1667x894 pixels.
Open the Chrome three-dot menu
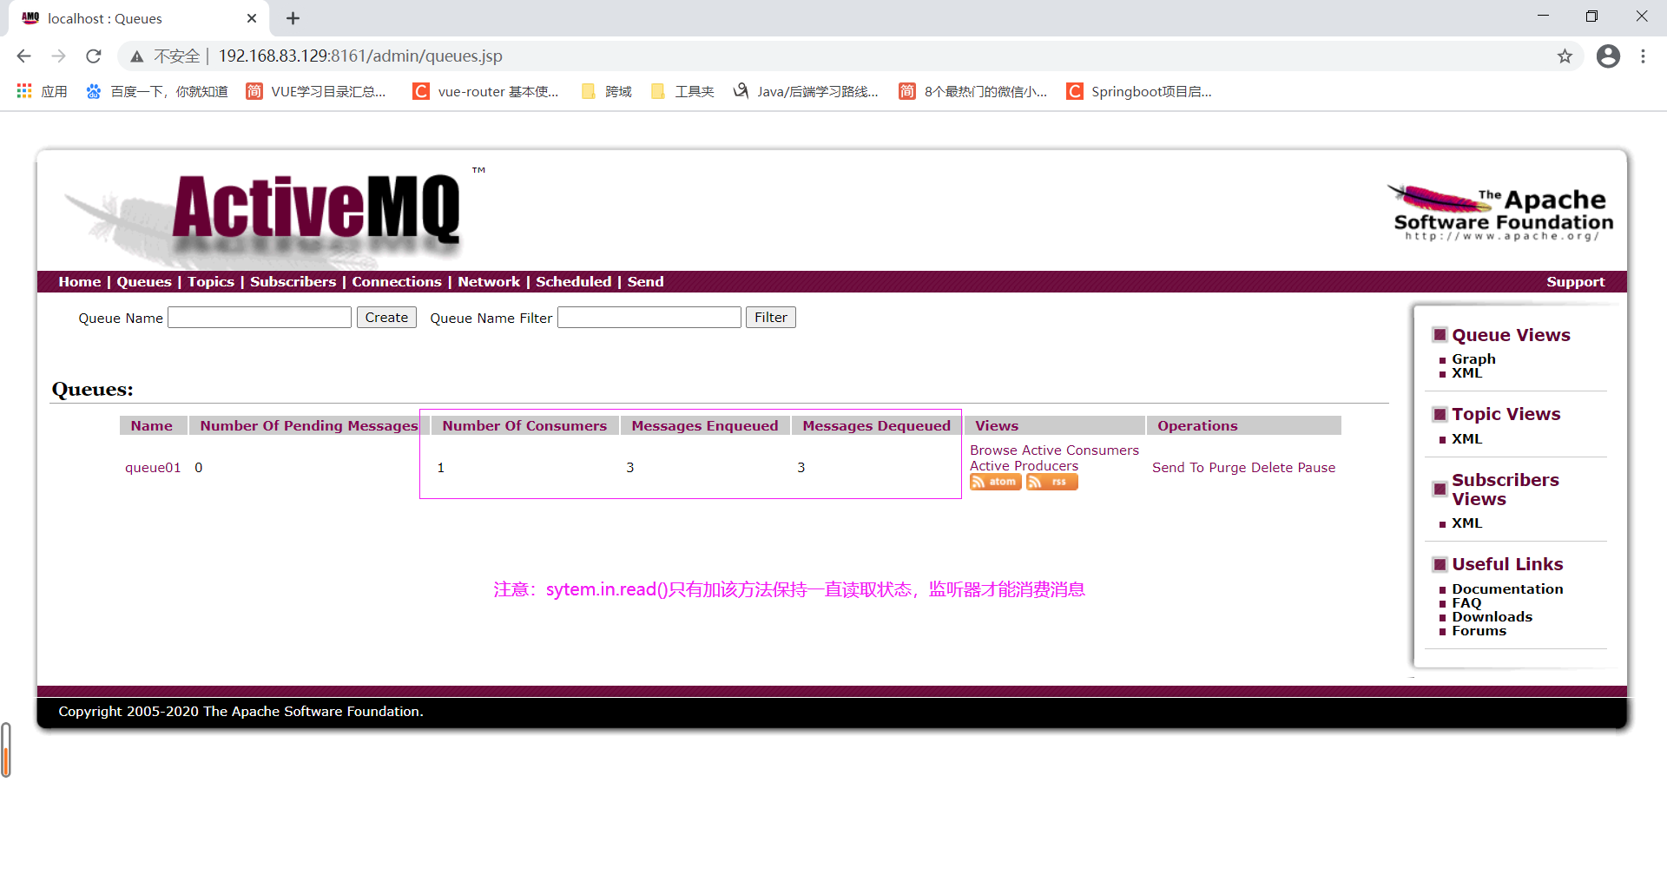(1643, 56)
